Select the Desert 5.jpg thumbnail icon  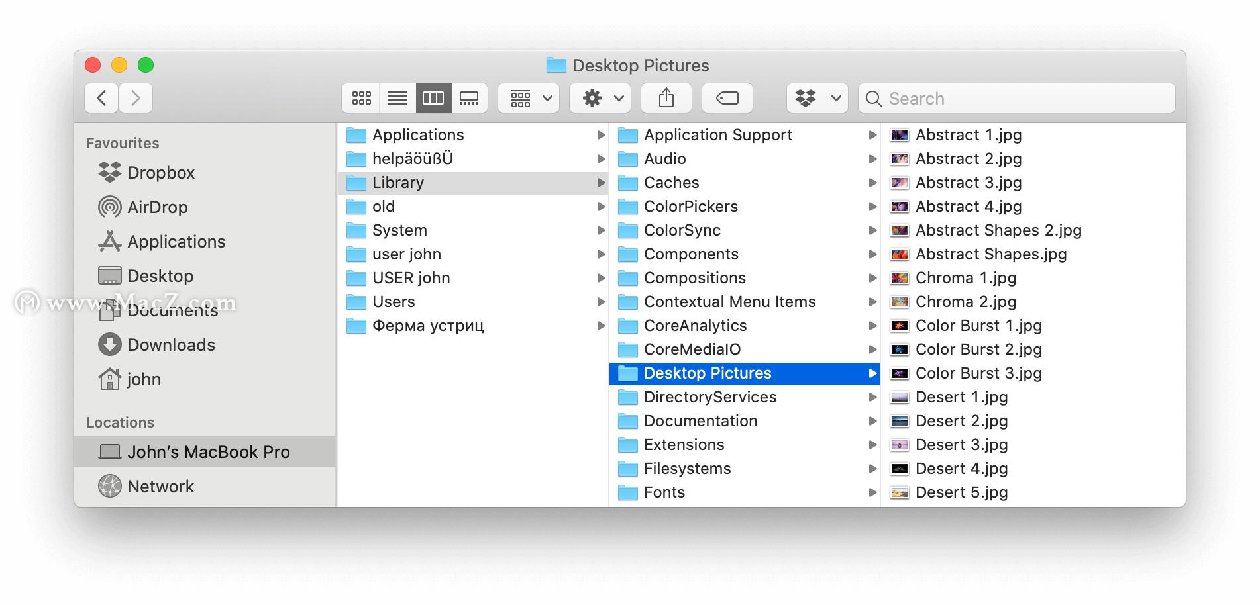[900, 492]
